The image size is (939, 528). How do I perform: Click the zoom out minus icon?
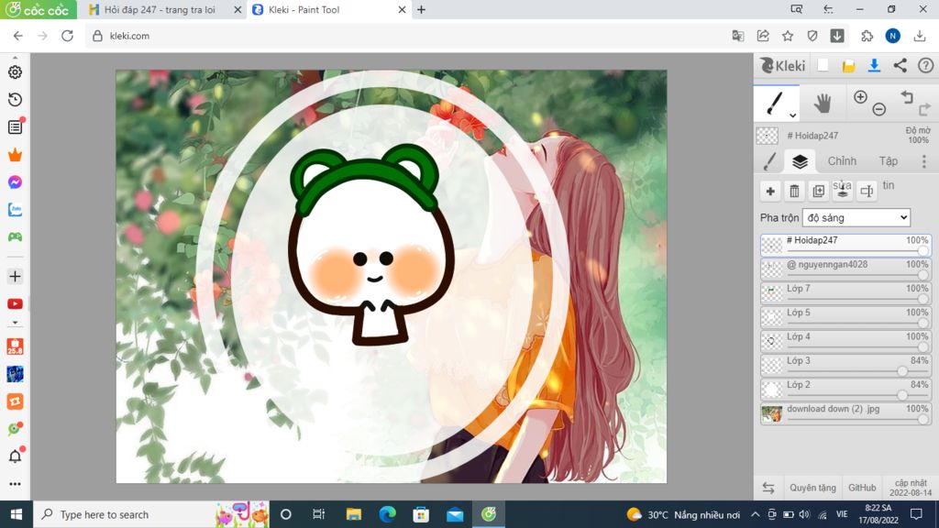tap(879, 109)
